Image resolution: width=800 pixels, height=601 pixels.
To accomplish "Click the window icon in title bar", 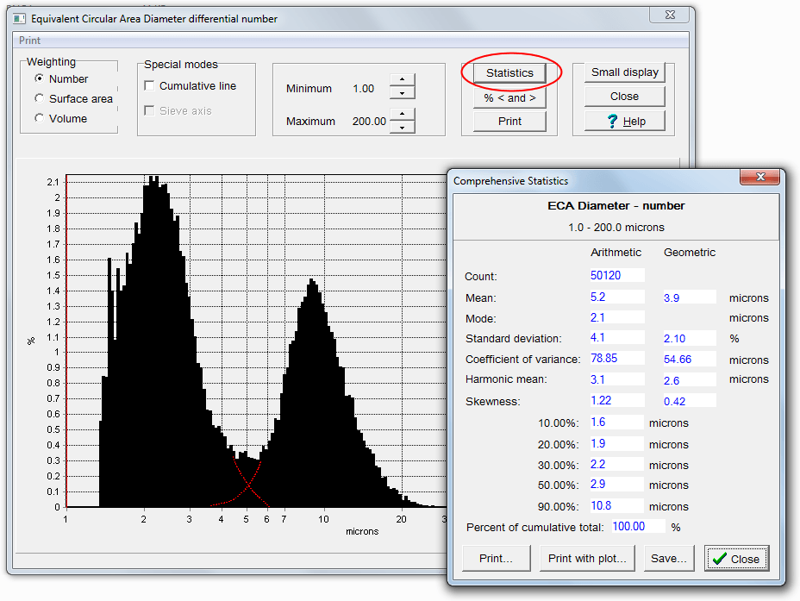I will pos(19,18).
